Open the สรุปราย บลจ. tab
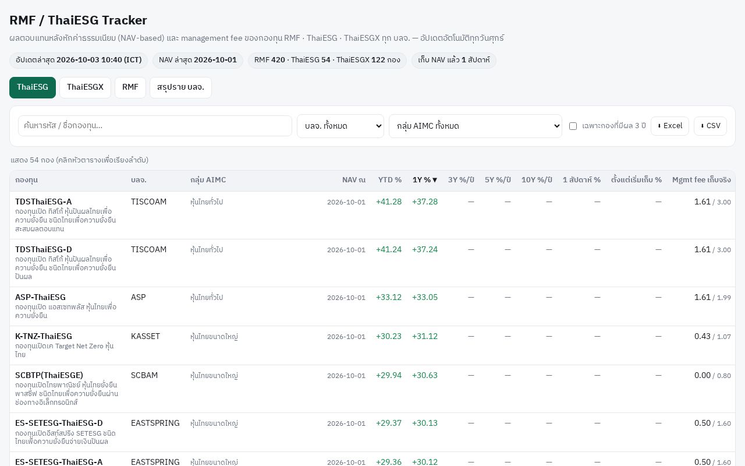The height and width of the screenshot is (466, 745). coord(180,87)
